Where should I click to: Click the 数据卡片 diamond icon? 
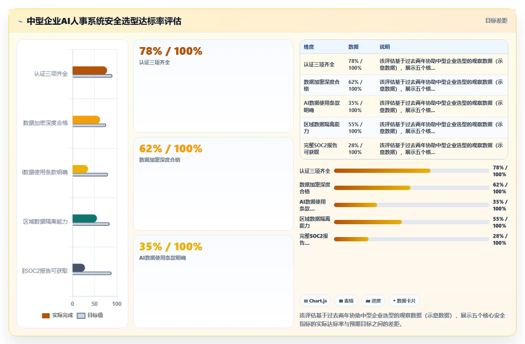394,301
